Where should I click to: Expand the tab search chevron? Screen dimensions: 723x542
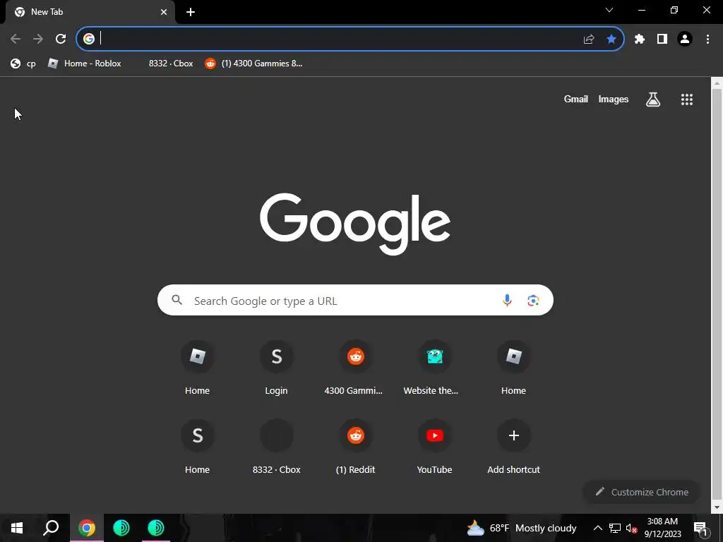click(x=609, y=10)
